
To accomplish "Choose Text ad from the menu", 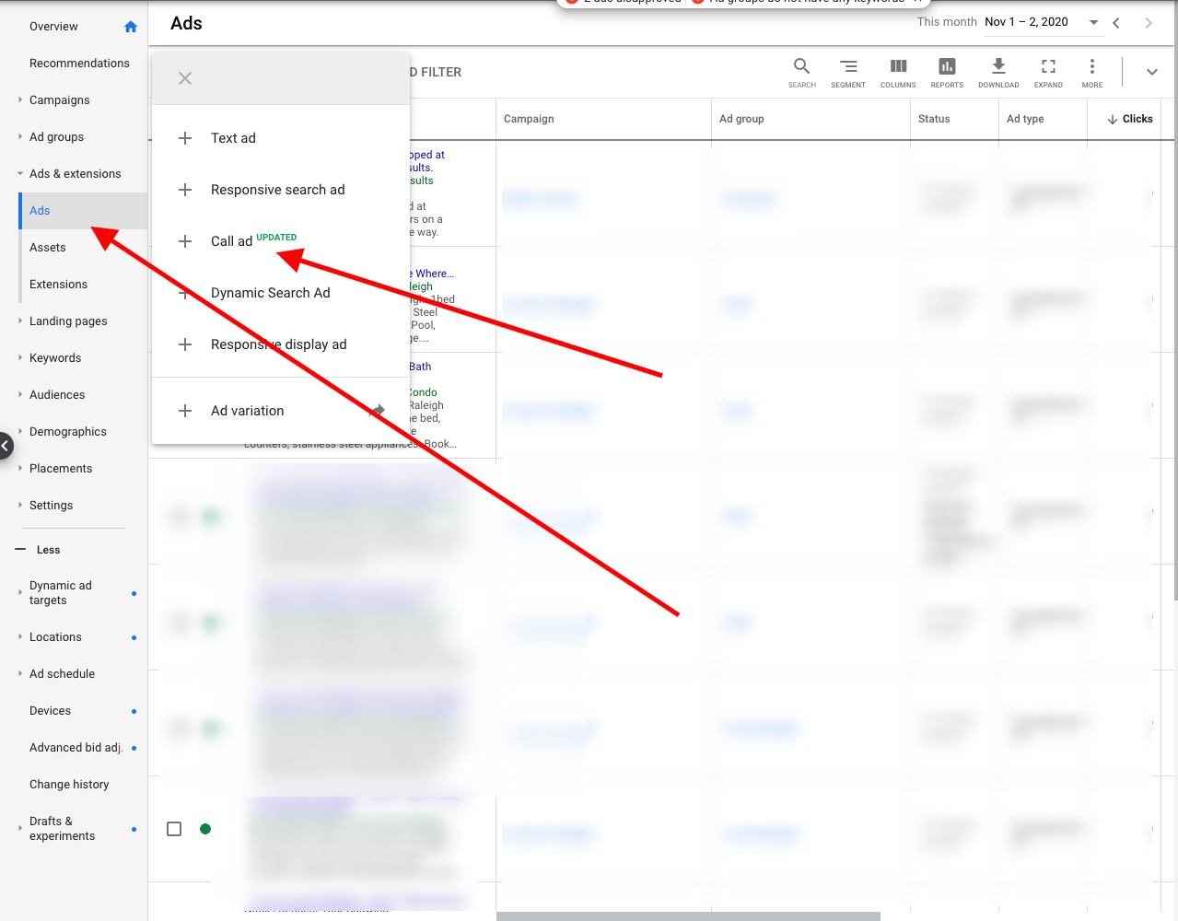I will (x=281, y=138).
